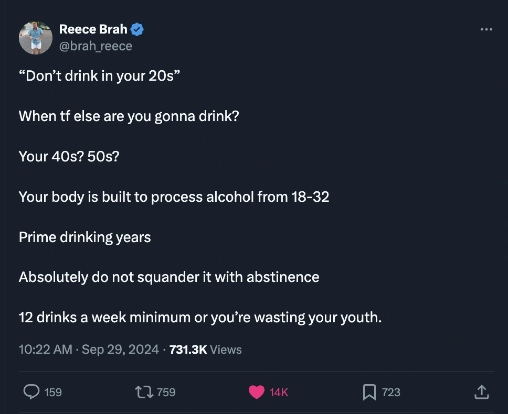Click the Reece Brah display name
Viewport: 508px width, 414px height.
click(93, 30)
